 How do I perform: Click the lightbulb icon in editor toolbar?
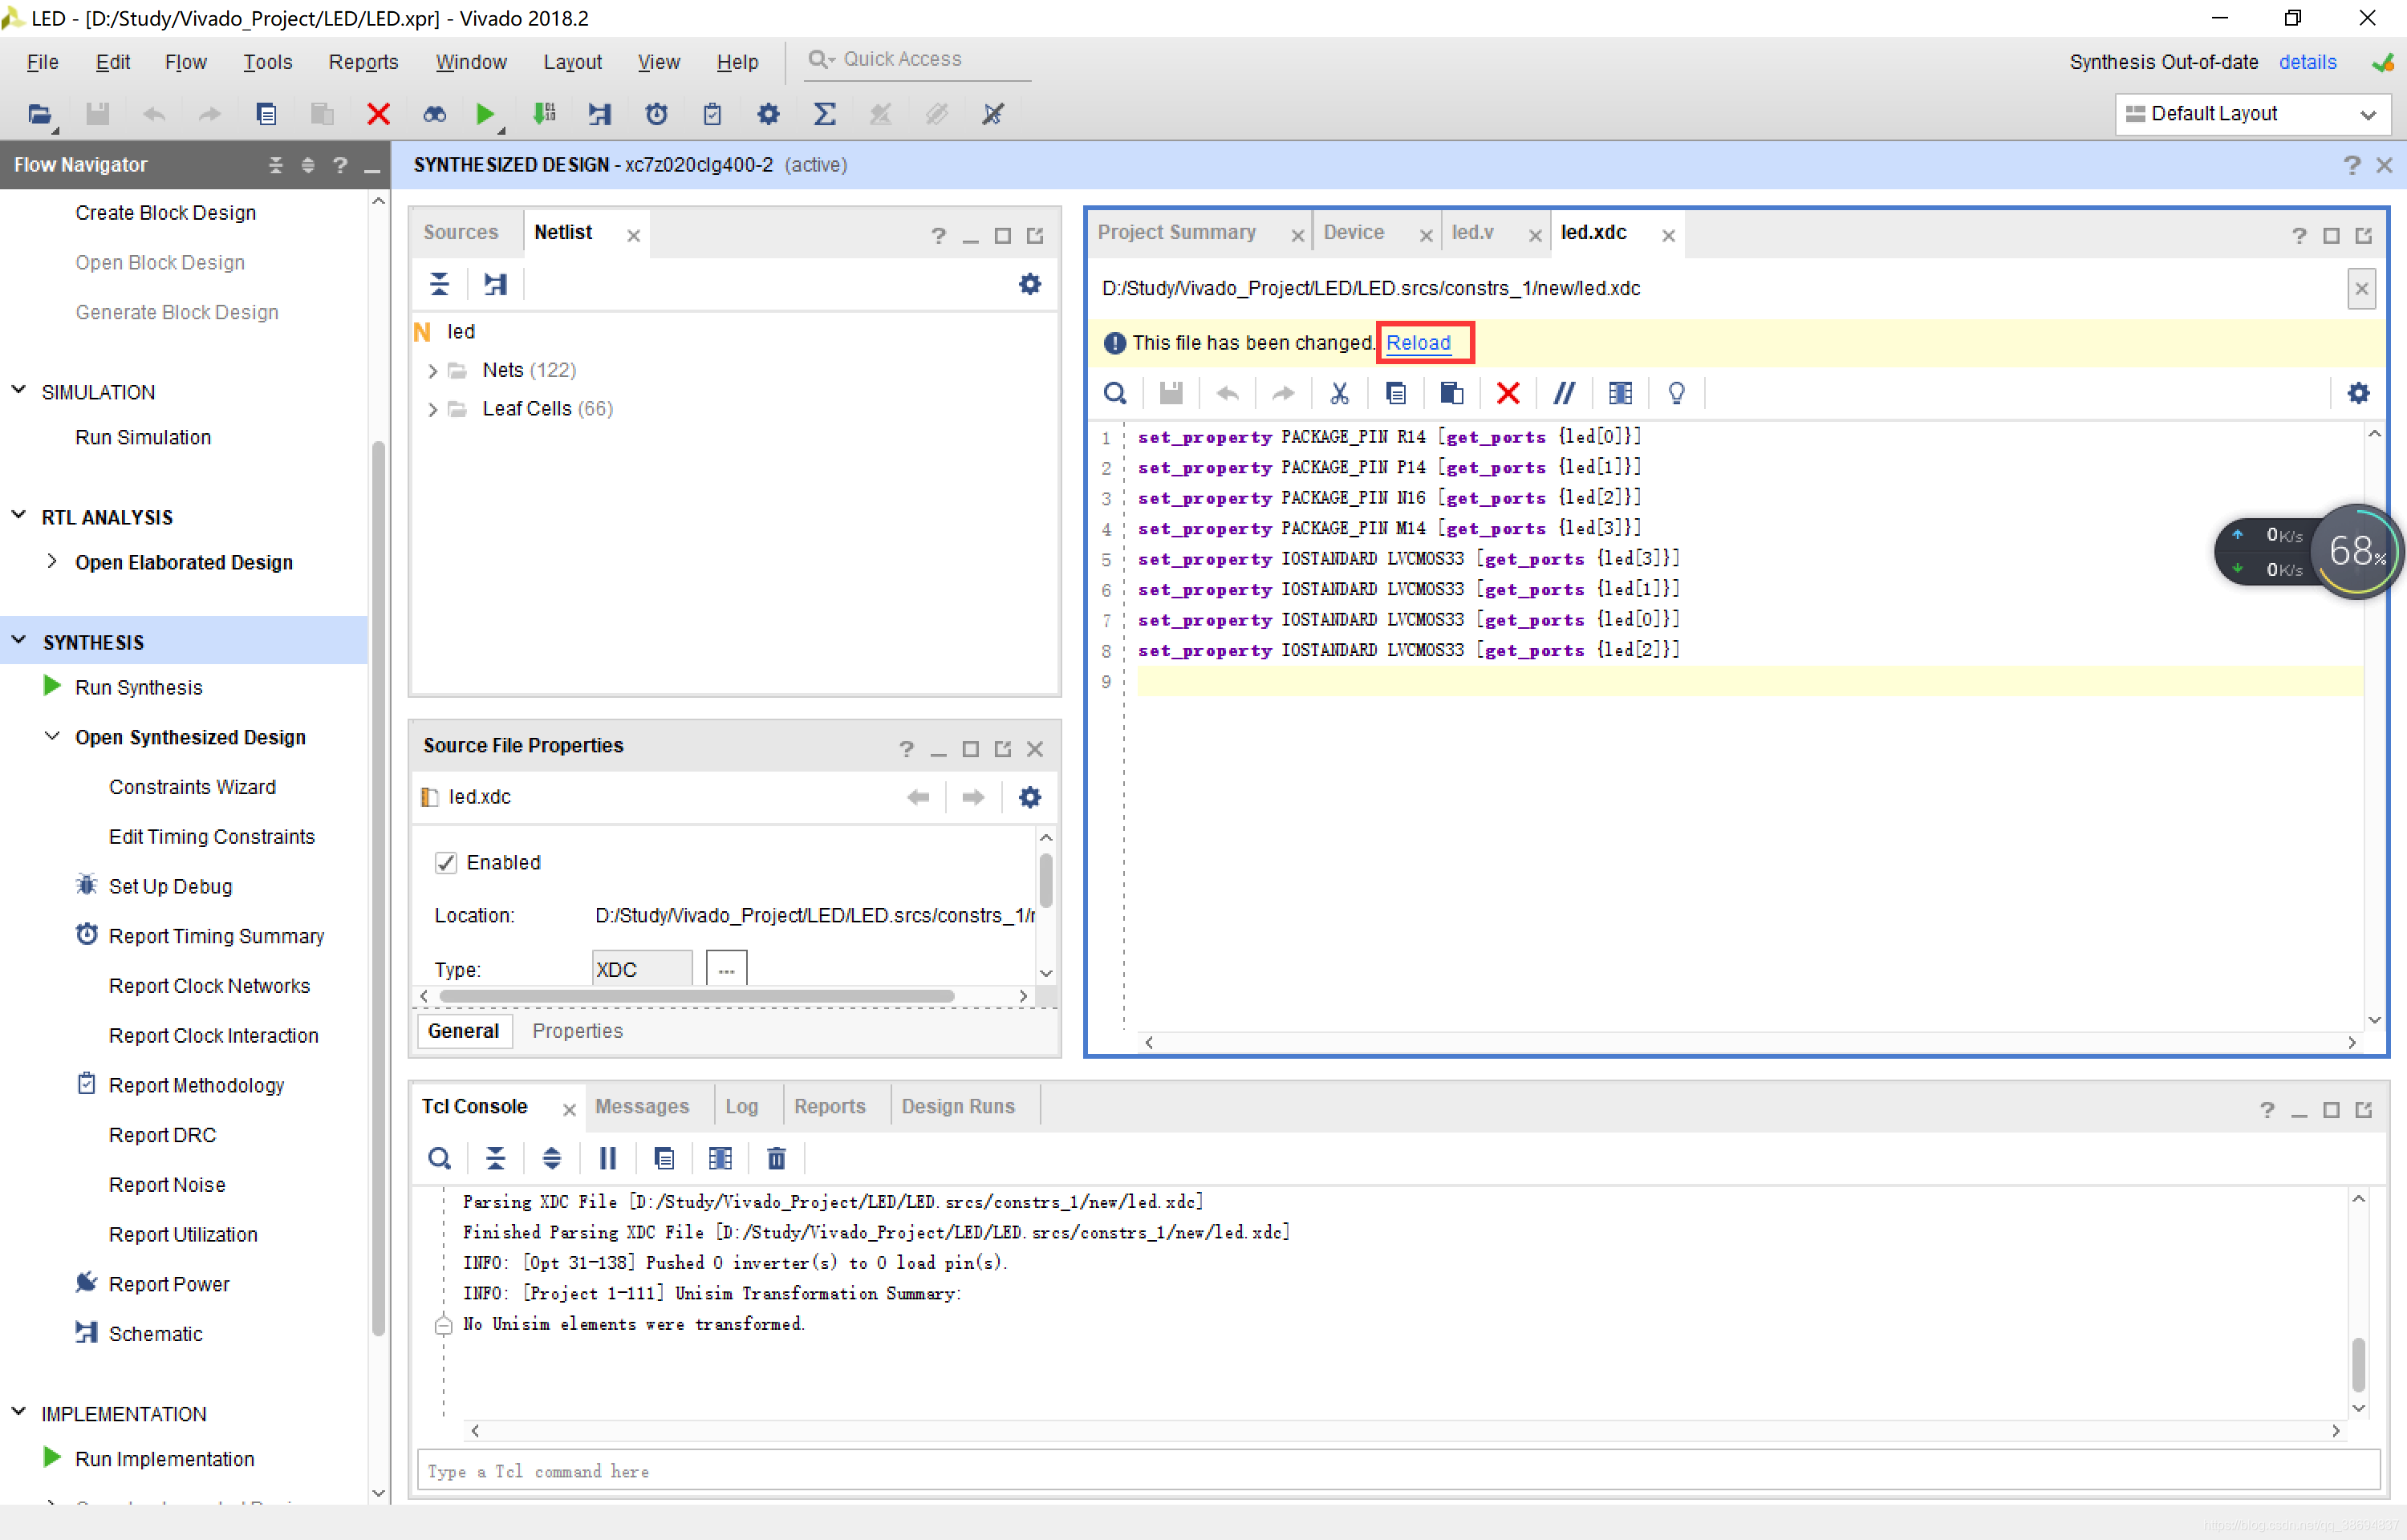tap(1676, 393)
